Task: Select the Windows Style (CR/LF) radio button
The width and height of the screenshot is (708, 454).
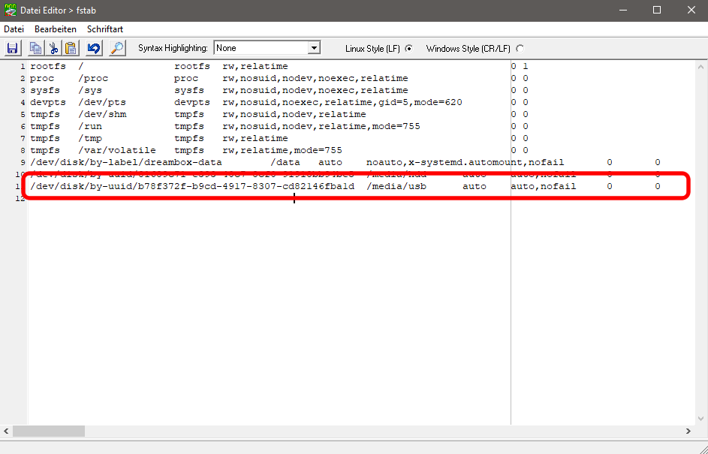Action: pos(520,49)
